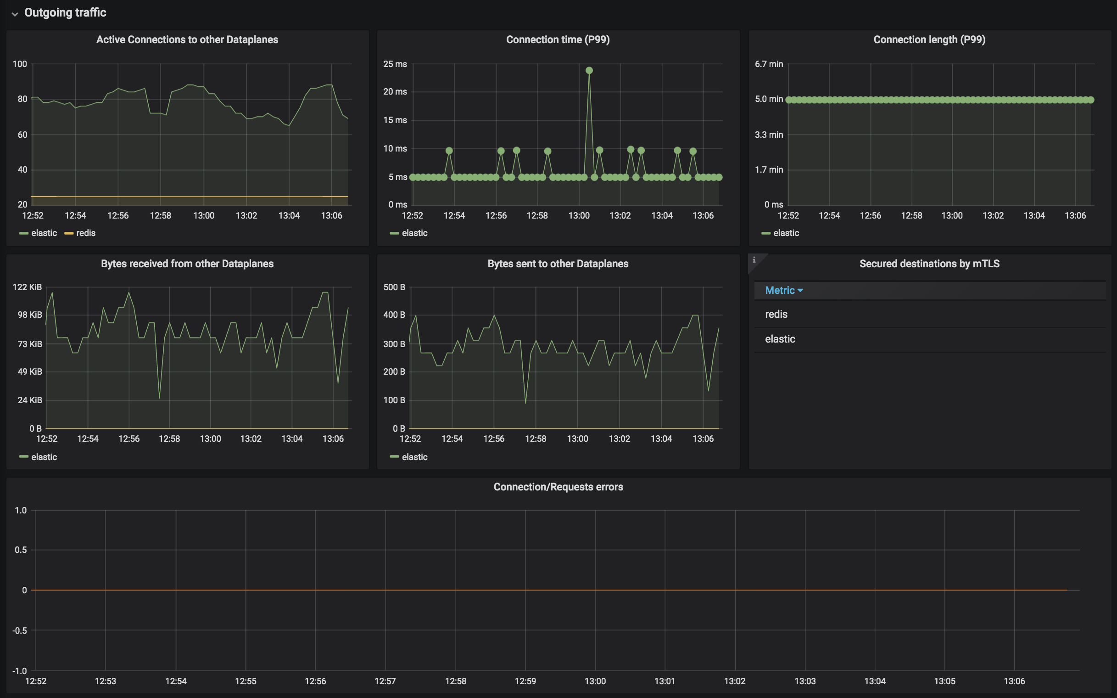Viewport: 1117px width, 698px height.
Task: Click the redis legend color marker under Active Connections
Action: 69,233
